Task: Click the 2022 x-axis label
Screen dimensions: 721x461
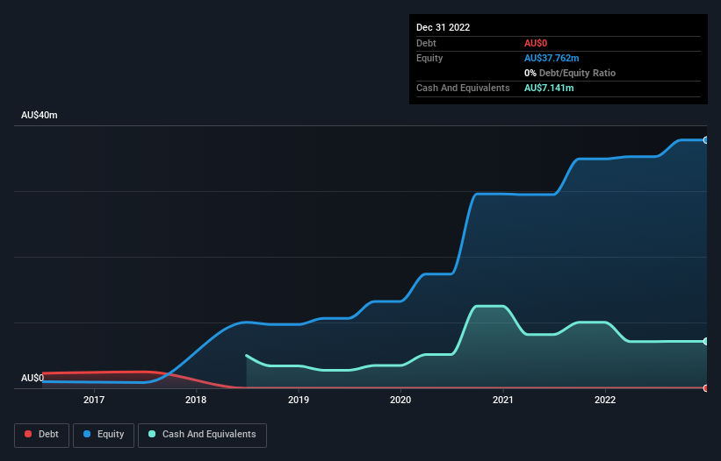Action: click(x=605, y=400)
